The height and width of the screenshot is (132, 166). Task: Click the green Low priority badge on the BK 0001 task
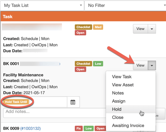[x=98, y=64]
